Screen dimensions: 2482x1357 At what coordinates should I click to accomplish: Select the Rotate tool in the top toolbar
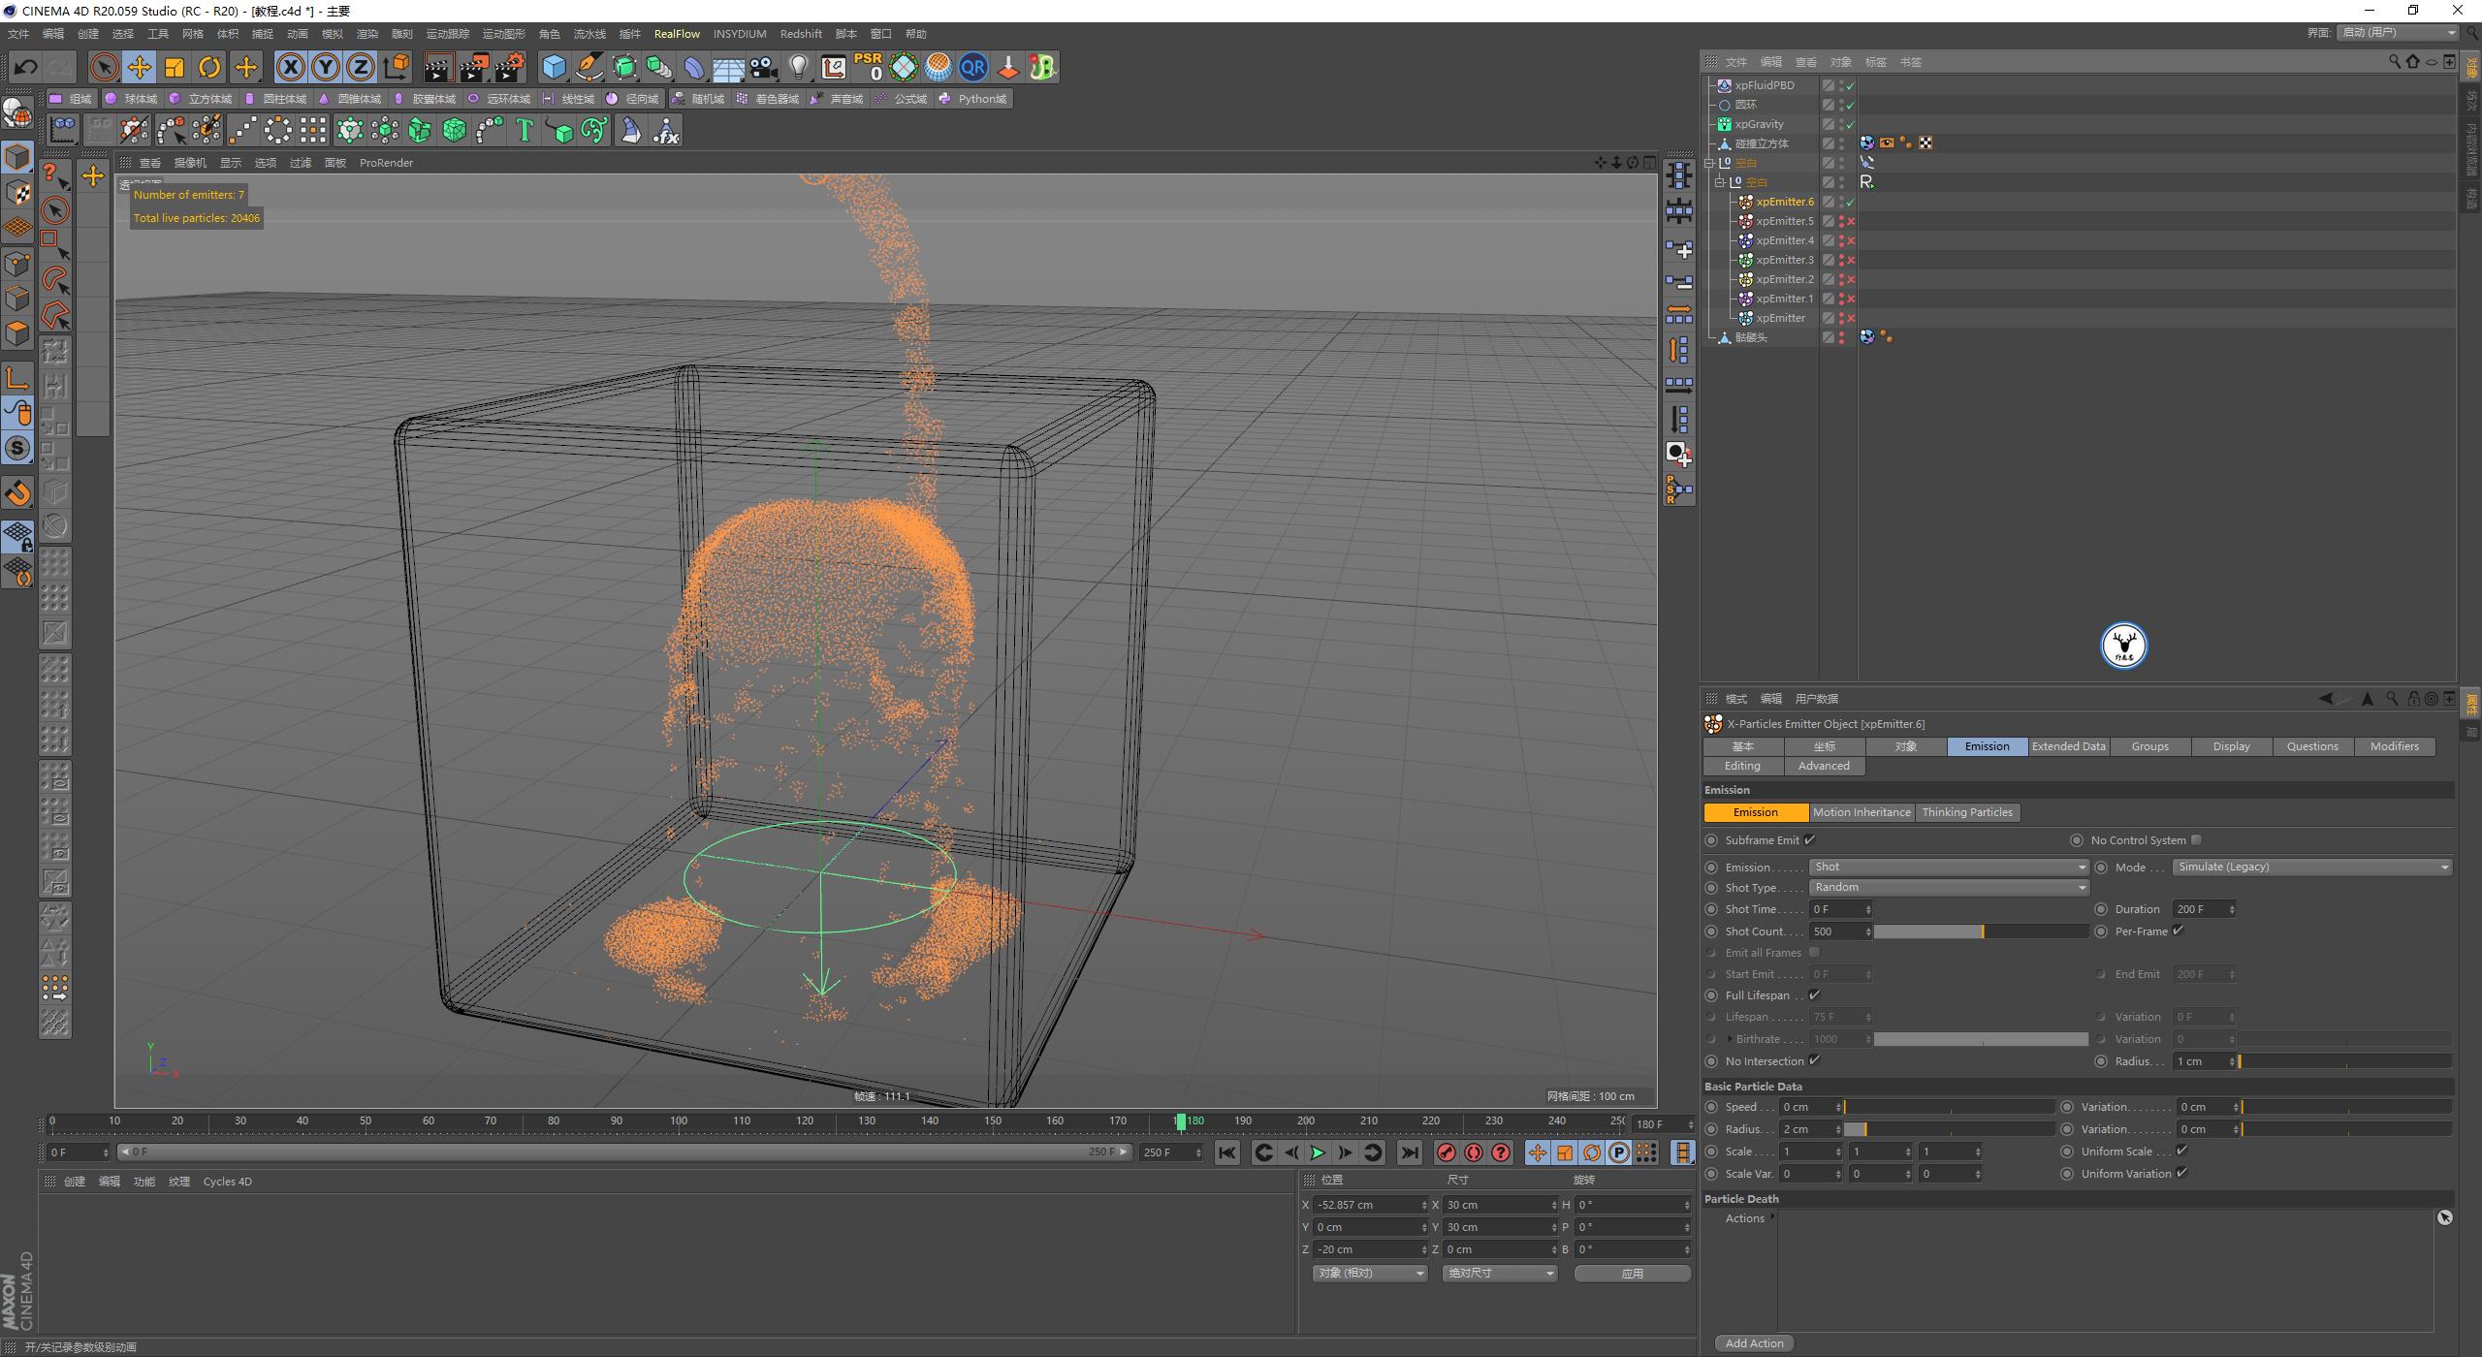pos(209,67)
